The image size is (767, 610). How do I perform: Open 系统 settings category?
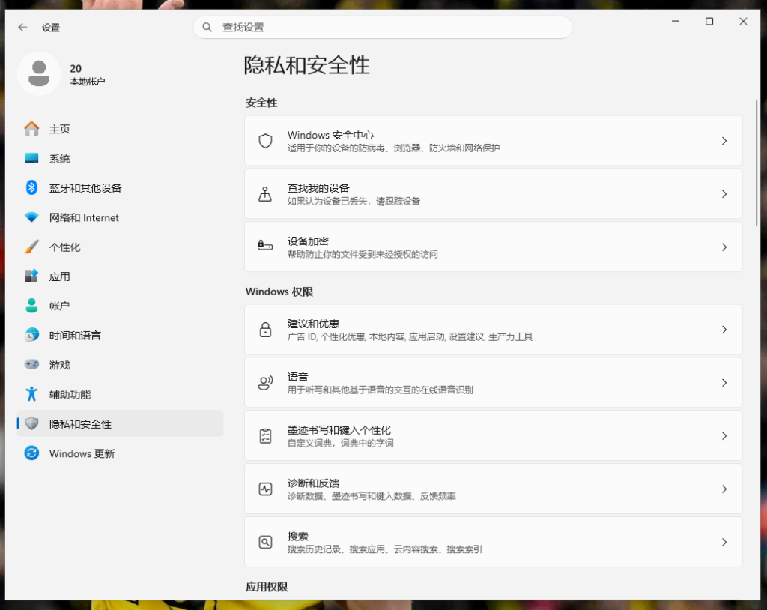point(120,158)
